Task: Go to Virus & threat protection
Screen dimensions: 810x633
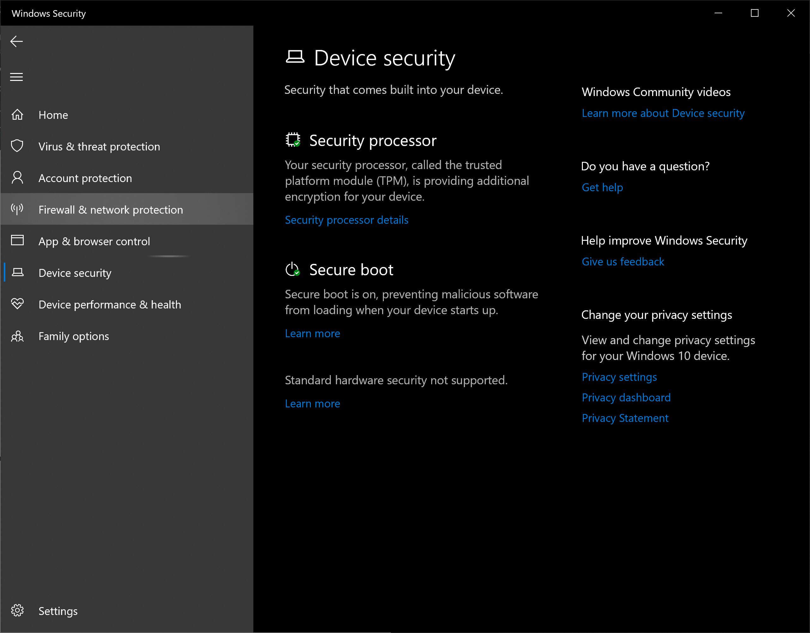Action: pos(99,147)
